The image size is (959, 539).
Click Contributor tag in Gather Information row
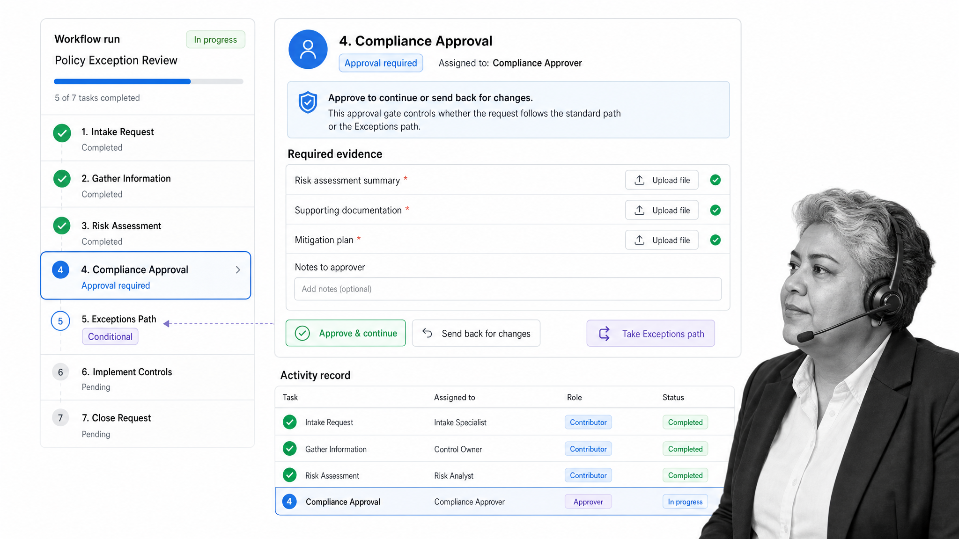pyautogui.click(x=588, y=449)
